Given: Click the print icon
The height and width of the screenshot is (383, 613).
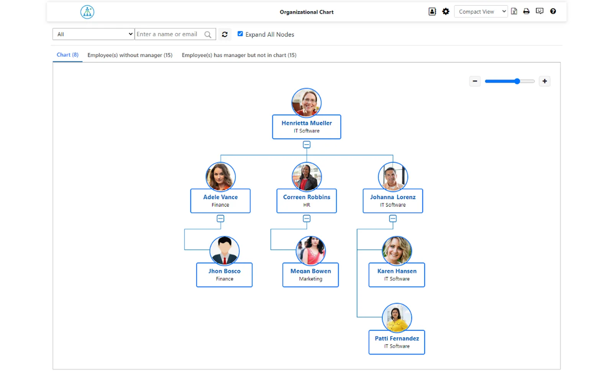Looking at the screenshot, I should coord(526,11).
